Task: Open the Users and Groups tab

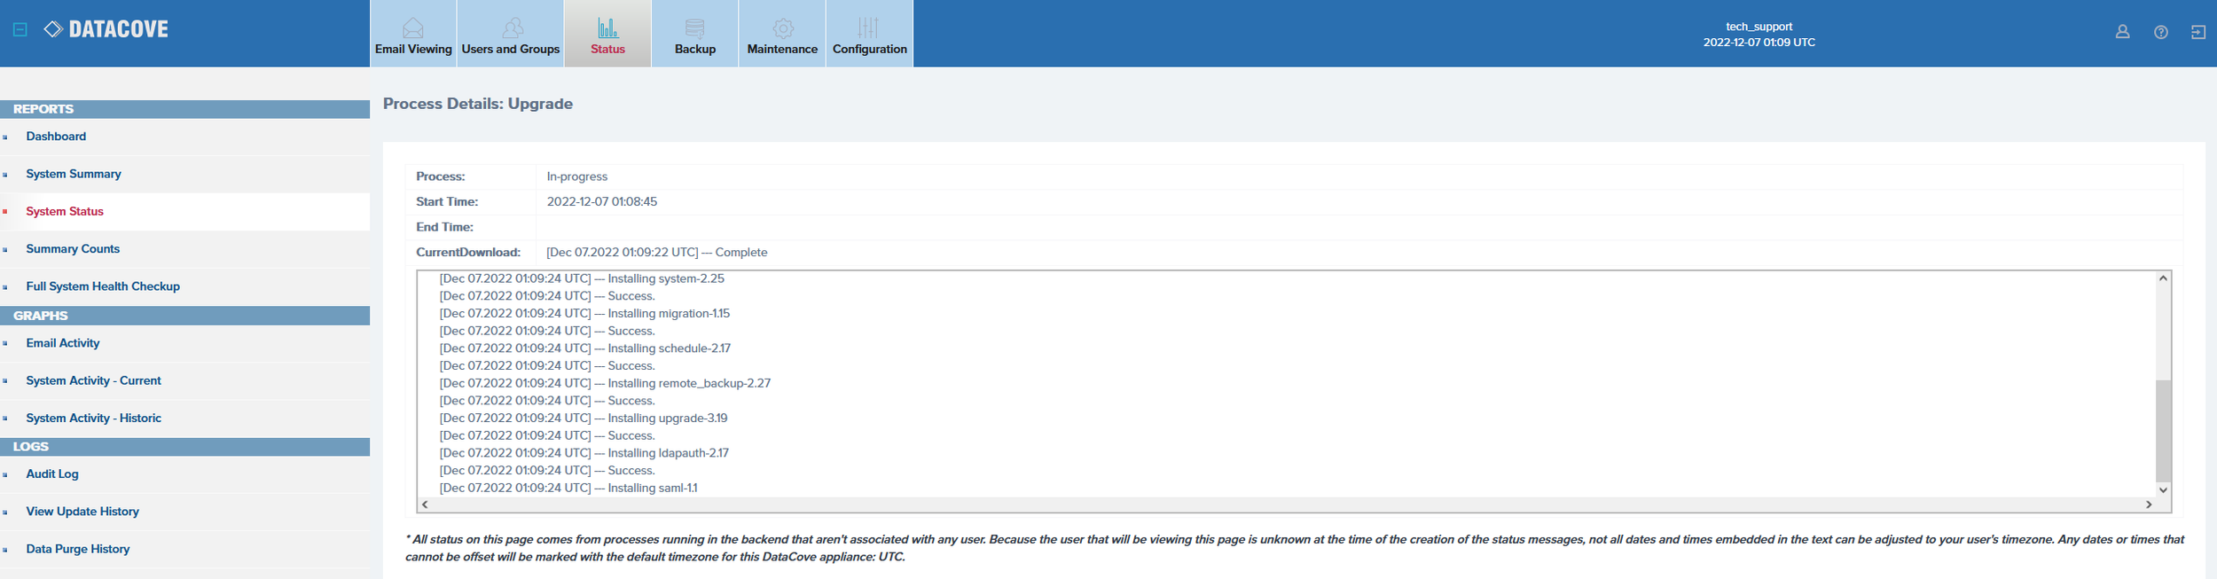Action: (511, 34)
